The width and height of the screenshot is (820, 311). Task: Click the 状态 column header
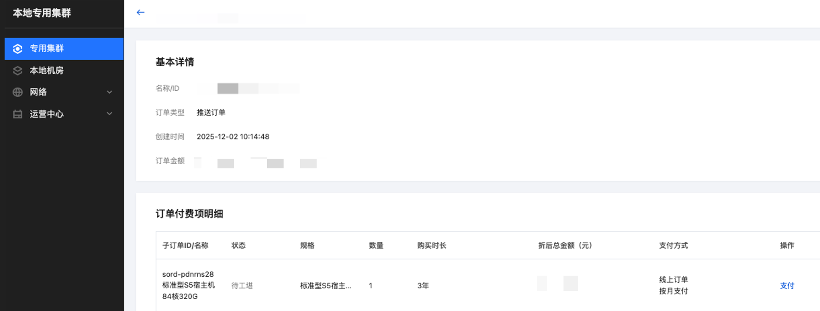(x=239, y=245)
